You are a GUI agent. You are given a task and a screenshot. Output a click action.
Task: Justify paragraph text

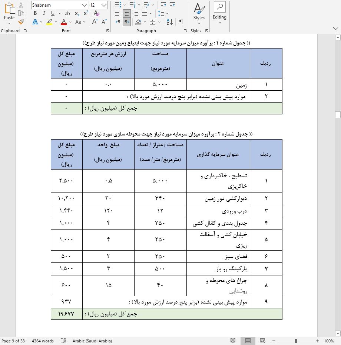(145, 13)
